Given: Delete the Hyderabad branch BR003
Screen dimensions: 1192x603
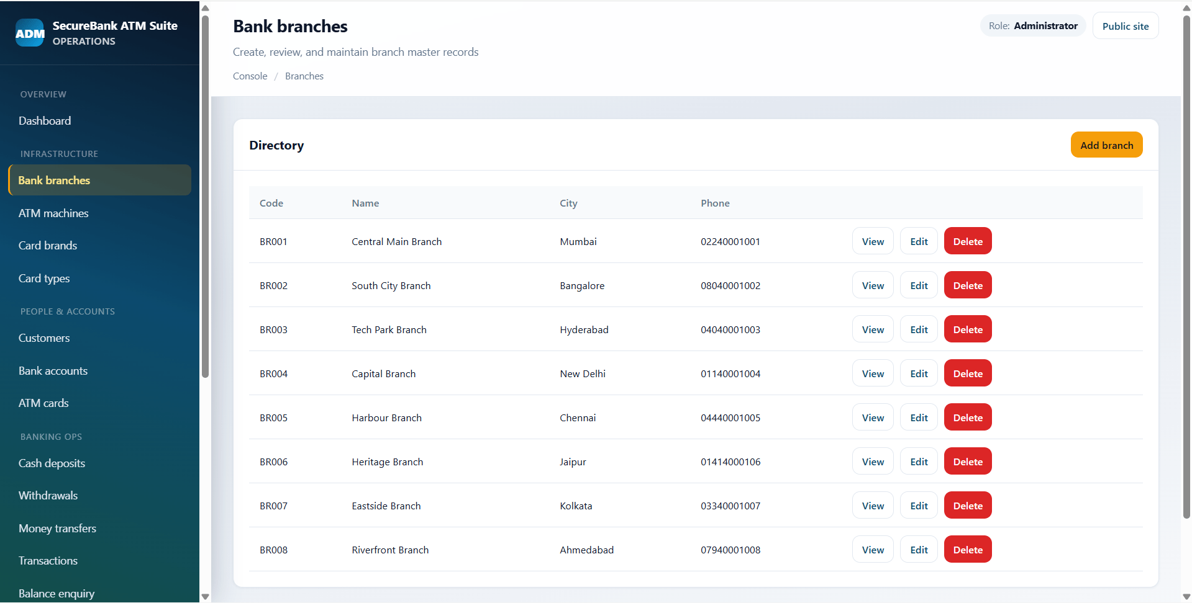Looking at the screenshot, I should pos(968,329).
